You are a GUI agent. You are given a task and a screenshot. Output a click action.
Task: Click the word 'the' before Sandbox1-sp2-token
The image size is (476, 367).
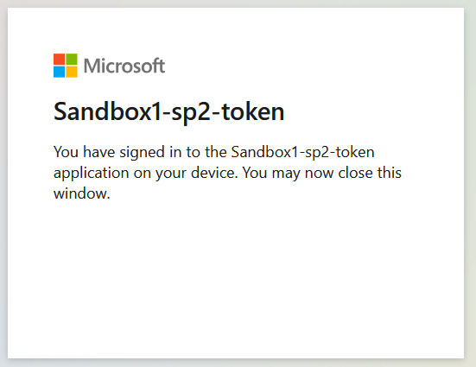pos(216,152)
